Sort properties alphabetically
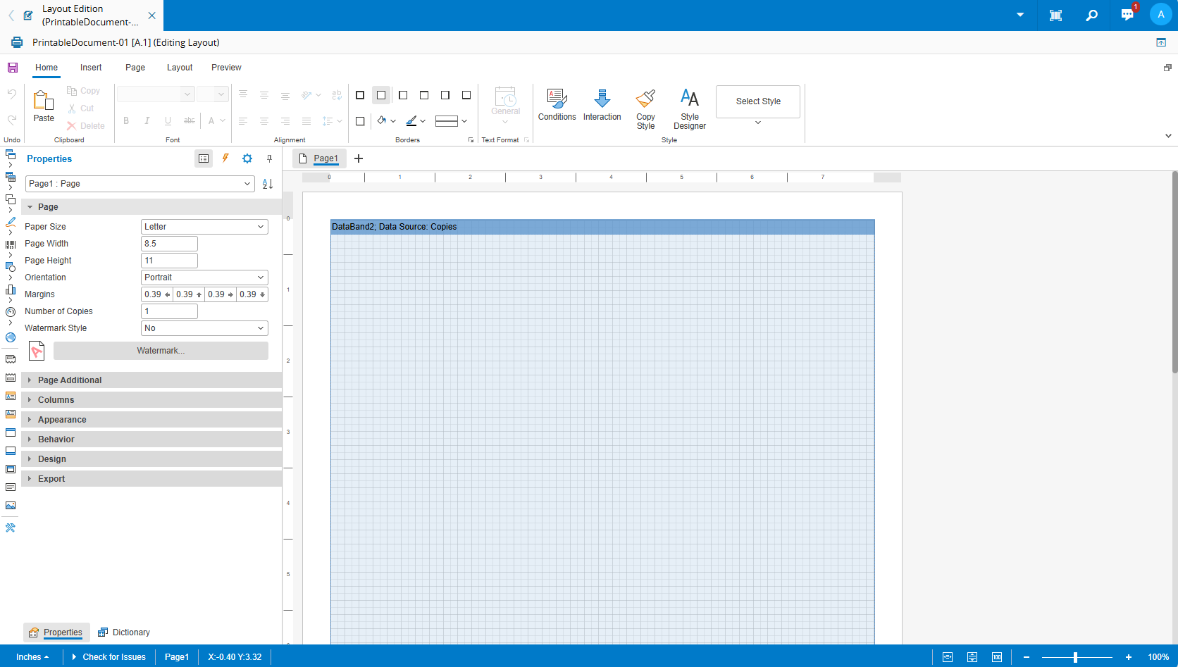1178x667 pixels. coord(268,184)
